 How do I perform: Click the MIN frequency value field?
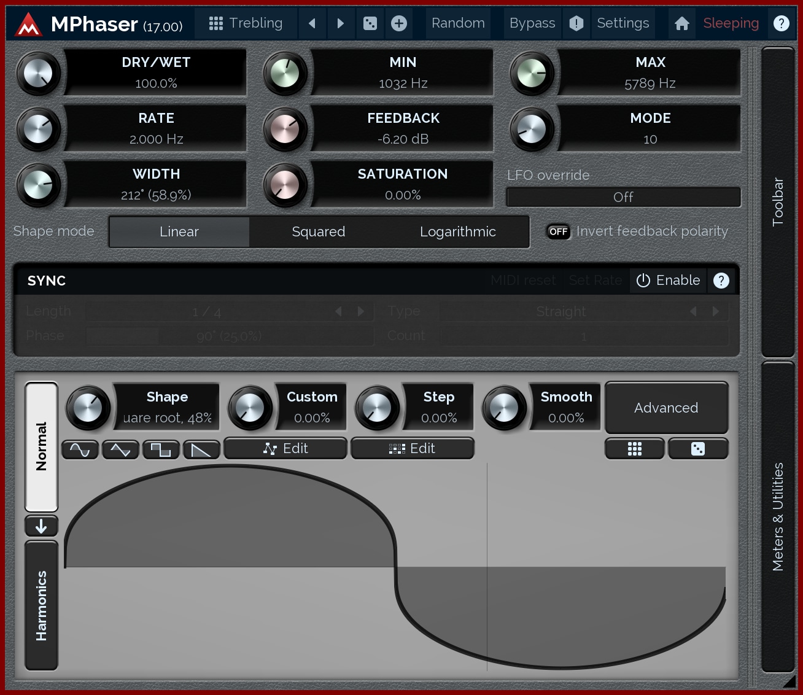[x=403, y=83]
